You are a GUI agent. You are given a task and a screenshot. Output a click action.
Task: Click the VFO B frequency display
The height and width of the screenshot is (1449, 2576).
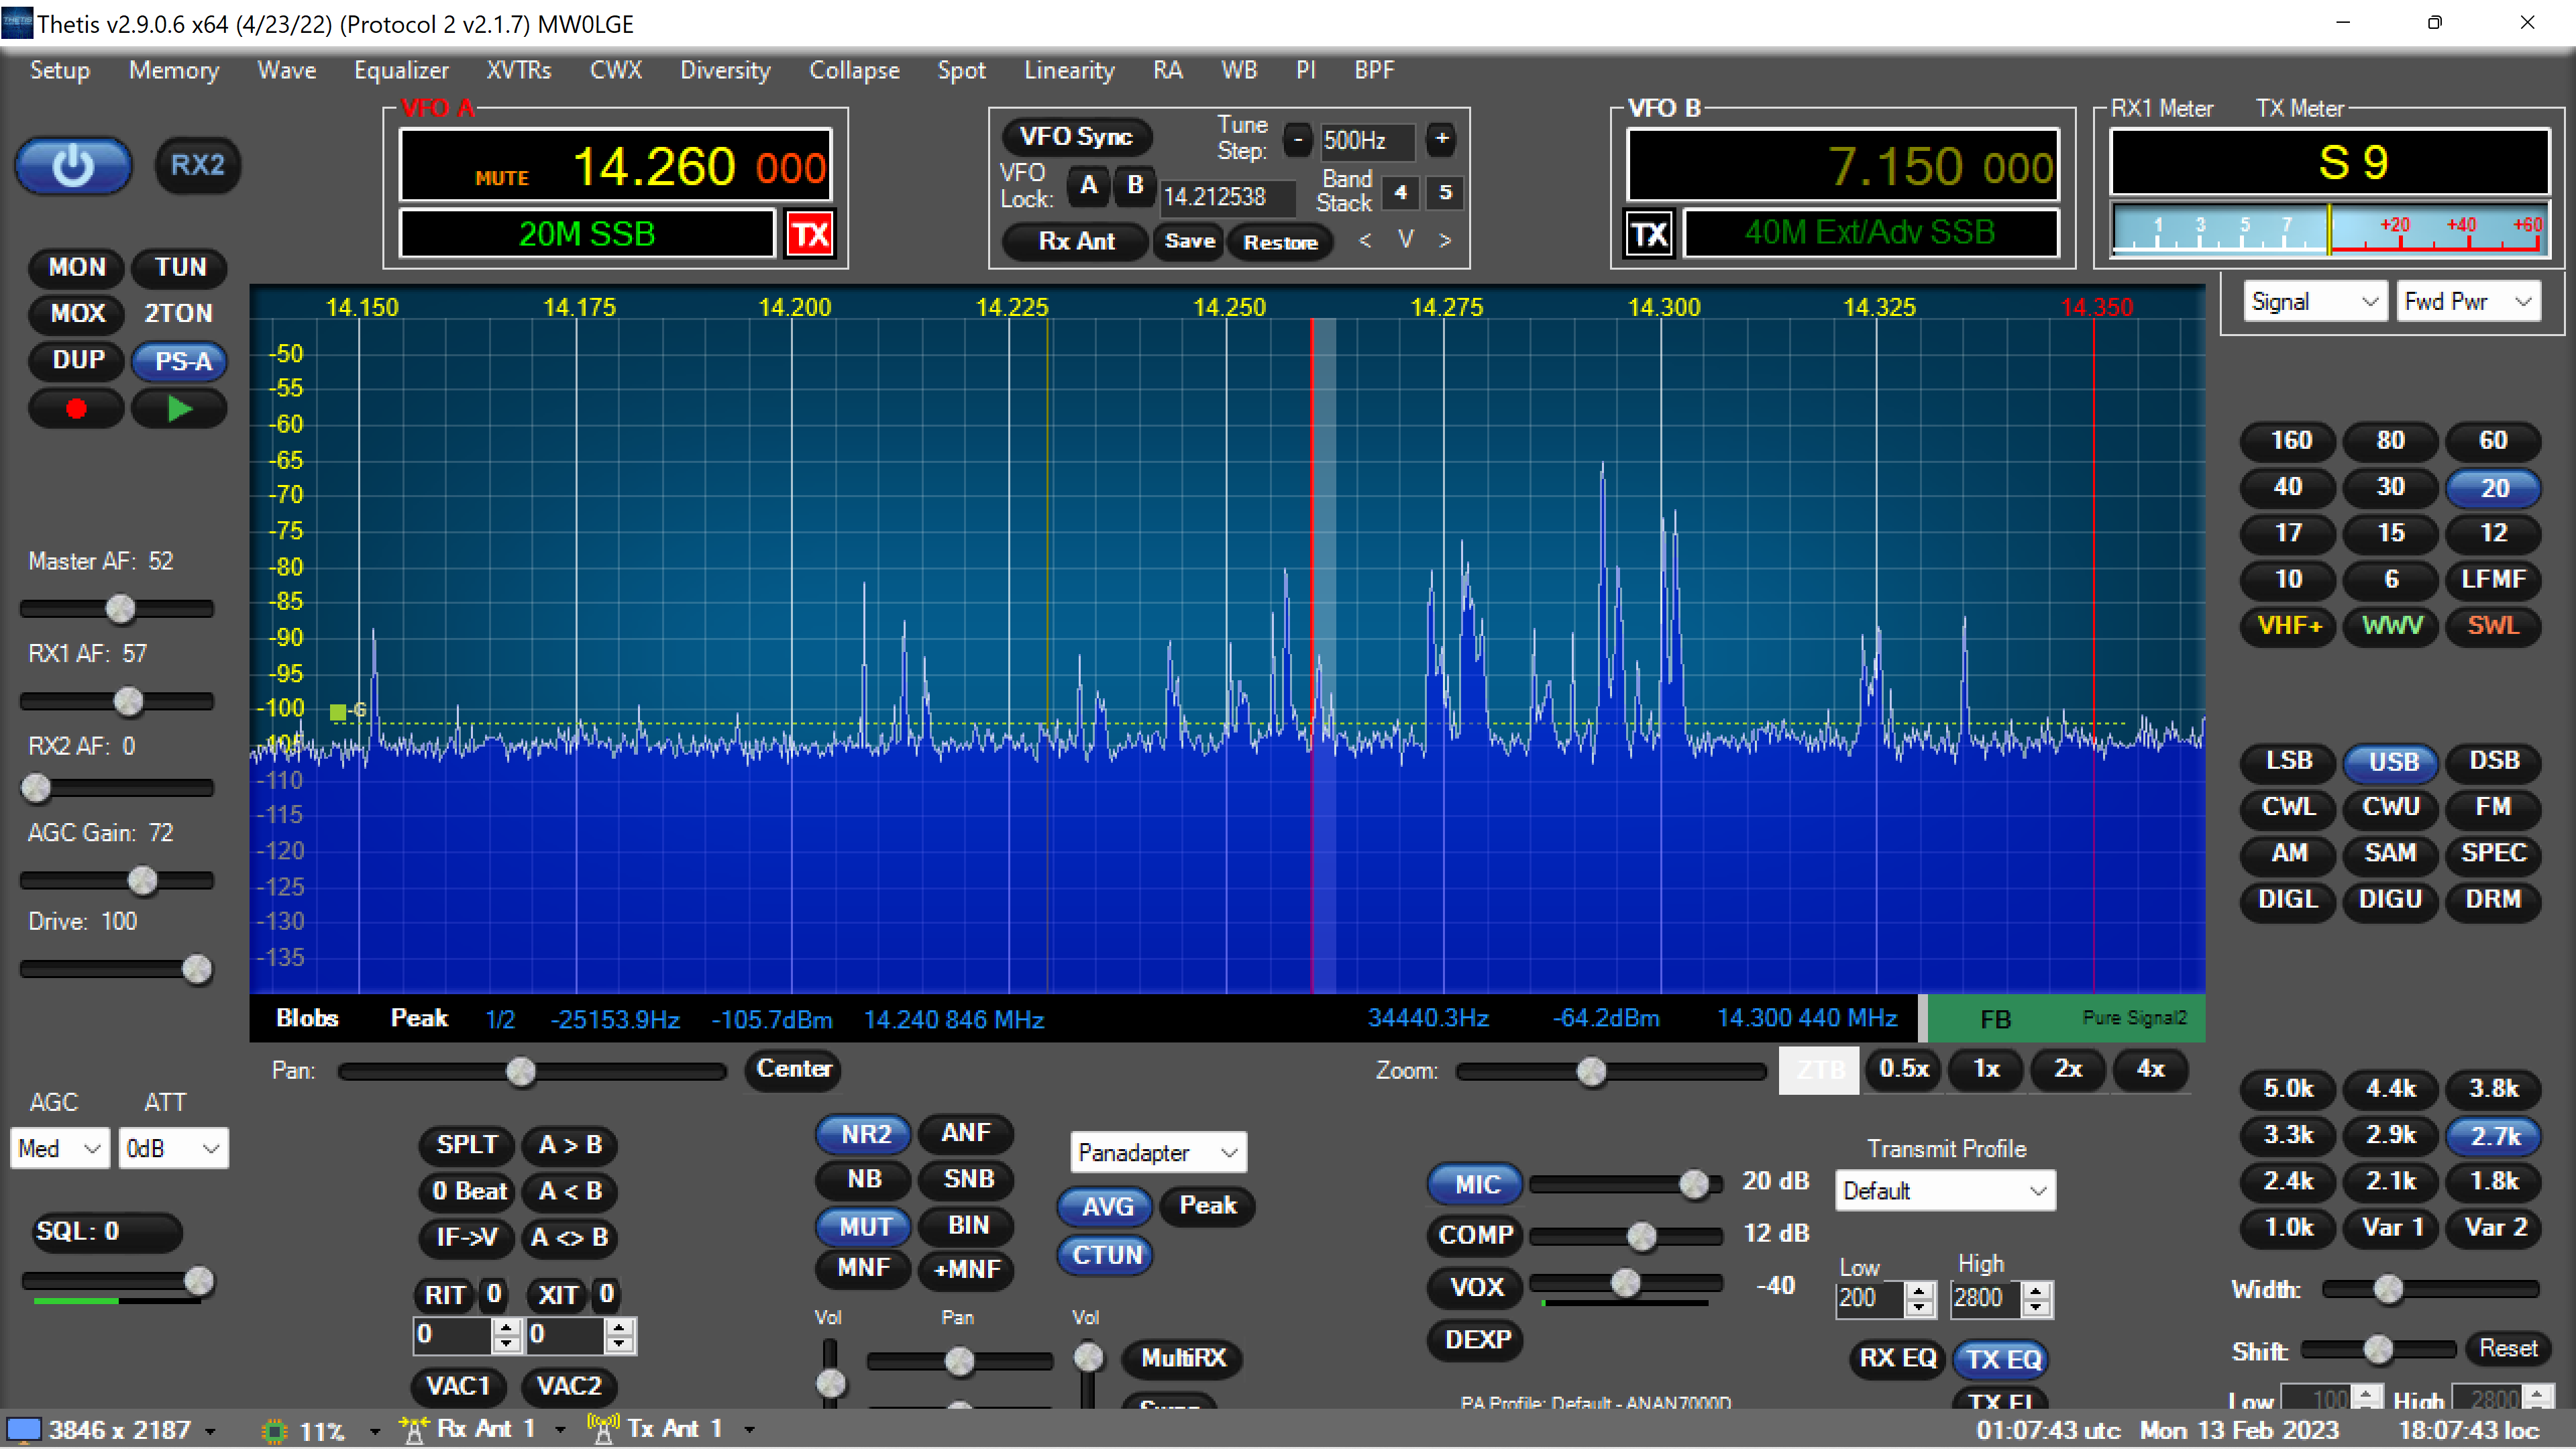(1842, 165)
